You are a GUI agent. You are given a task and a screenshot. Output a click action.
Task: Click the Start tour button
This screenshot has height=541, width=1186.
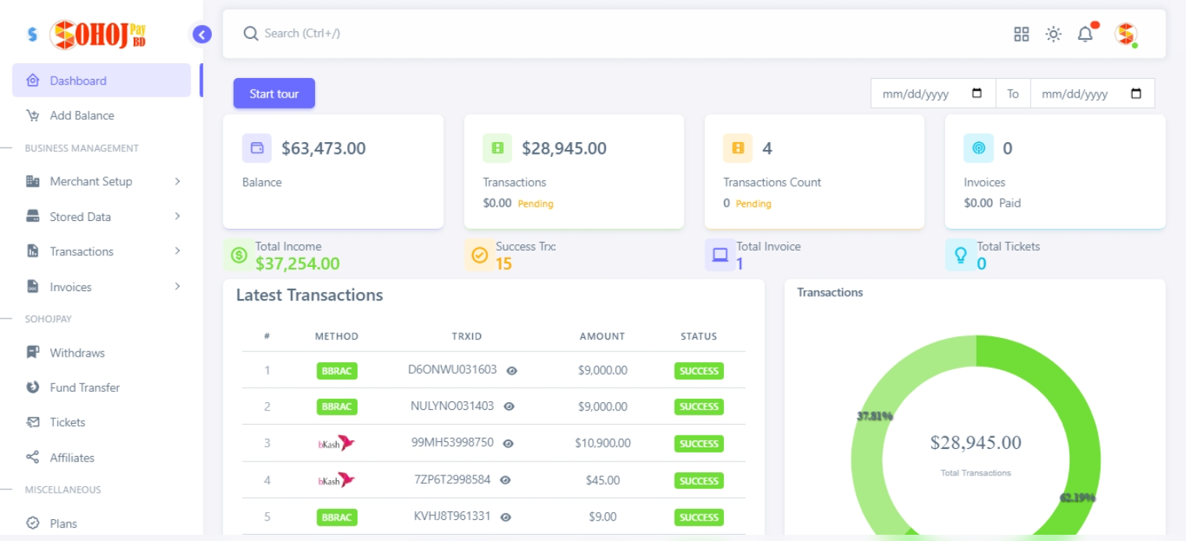pos(274,94)
